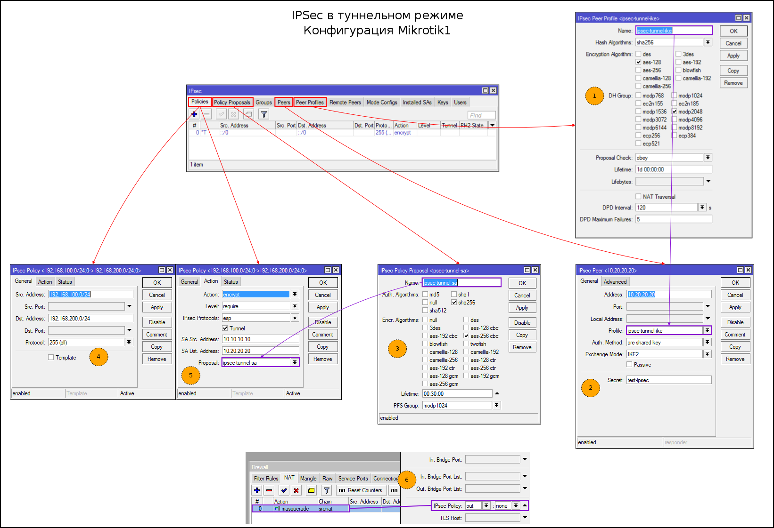Image resolution: width=774 pixels, height=528 pixels.
Task: Open the filter funnel in IPsec window
Action: (x=264, y=114)
